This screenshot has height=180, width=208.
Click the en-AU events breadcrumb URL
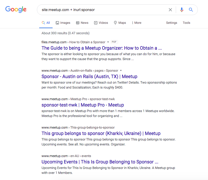click(x=66, y=156)
